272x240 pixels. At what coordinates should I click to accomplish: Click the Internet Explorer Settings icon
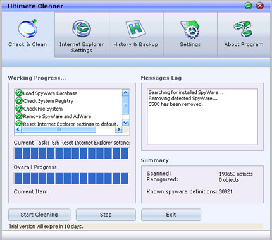tap(82, 28)
